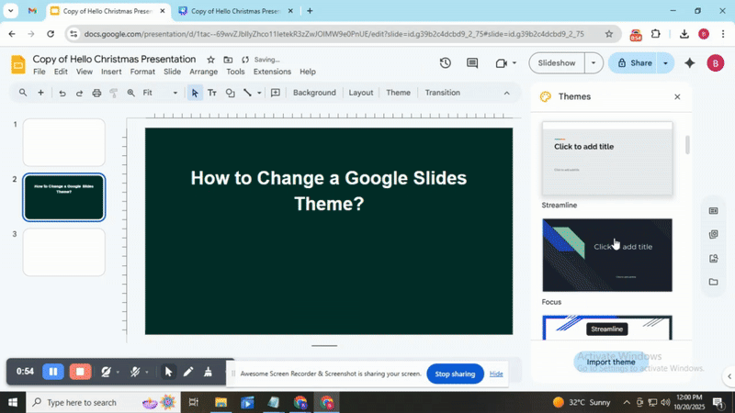Toggle the recorder microphone mute
Viewport: 735px width, 413px height.
pos(135,372)
